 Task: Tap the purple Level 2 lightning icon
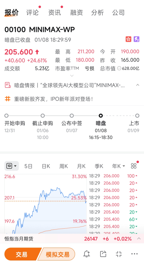pos(136,39)
